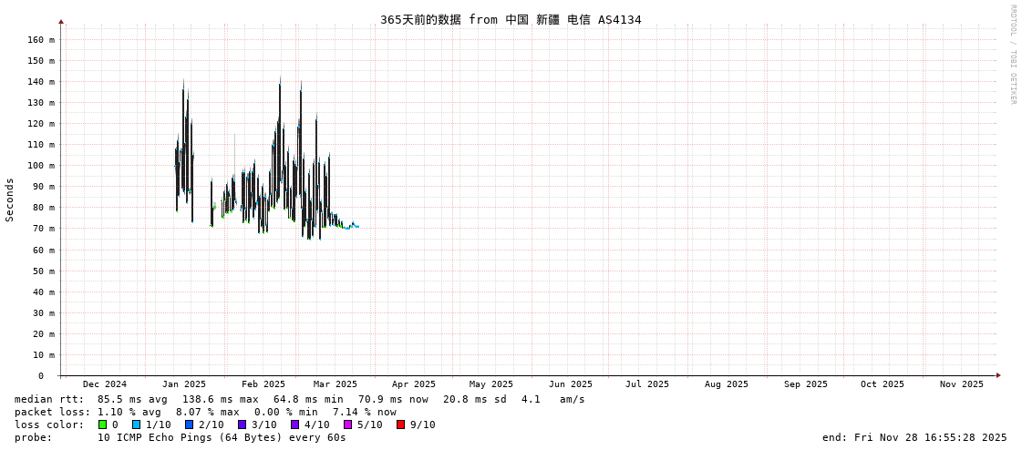The width and height of the screenshot is (1022, 450).
Task: Click the probe ICMP Echo Pings text
Action: (x=222, y=437)
